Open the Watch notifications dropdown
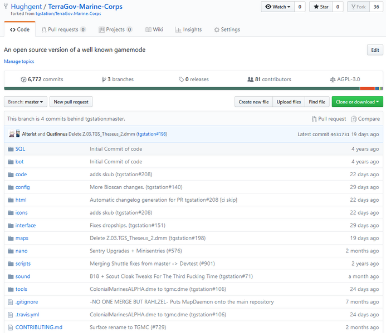The width and height of the screenshot is (386, 333). point(278,7)
